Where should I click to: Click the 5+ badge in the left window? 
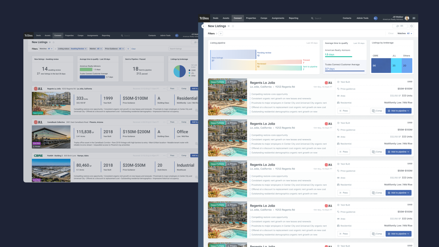pos(177,35)
